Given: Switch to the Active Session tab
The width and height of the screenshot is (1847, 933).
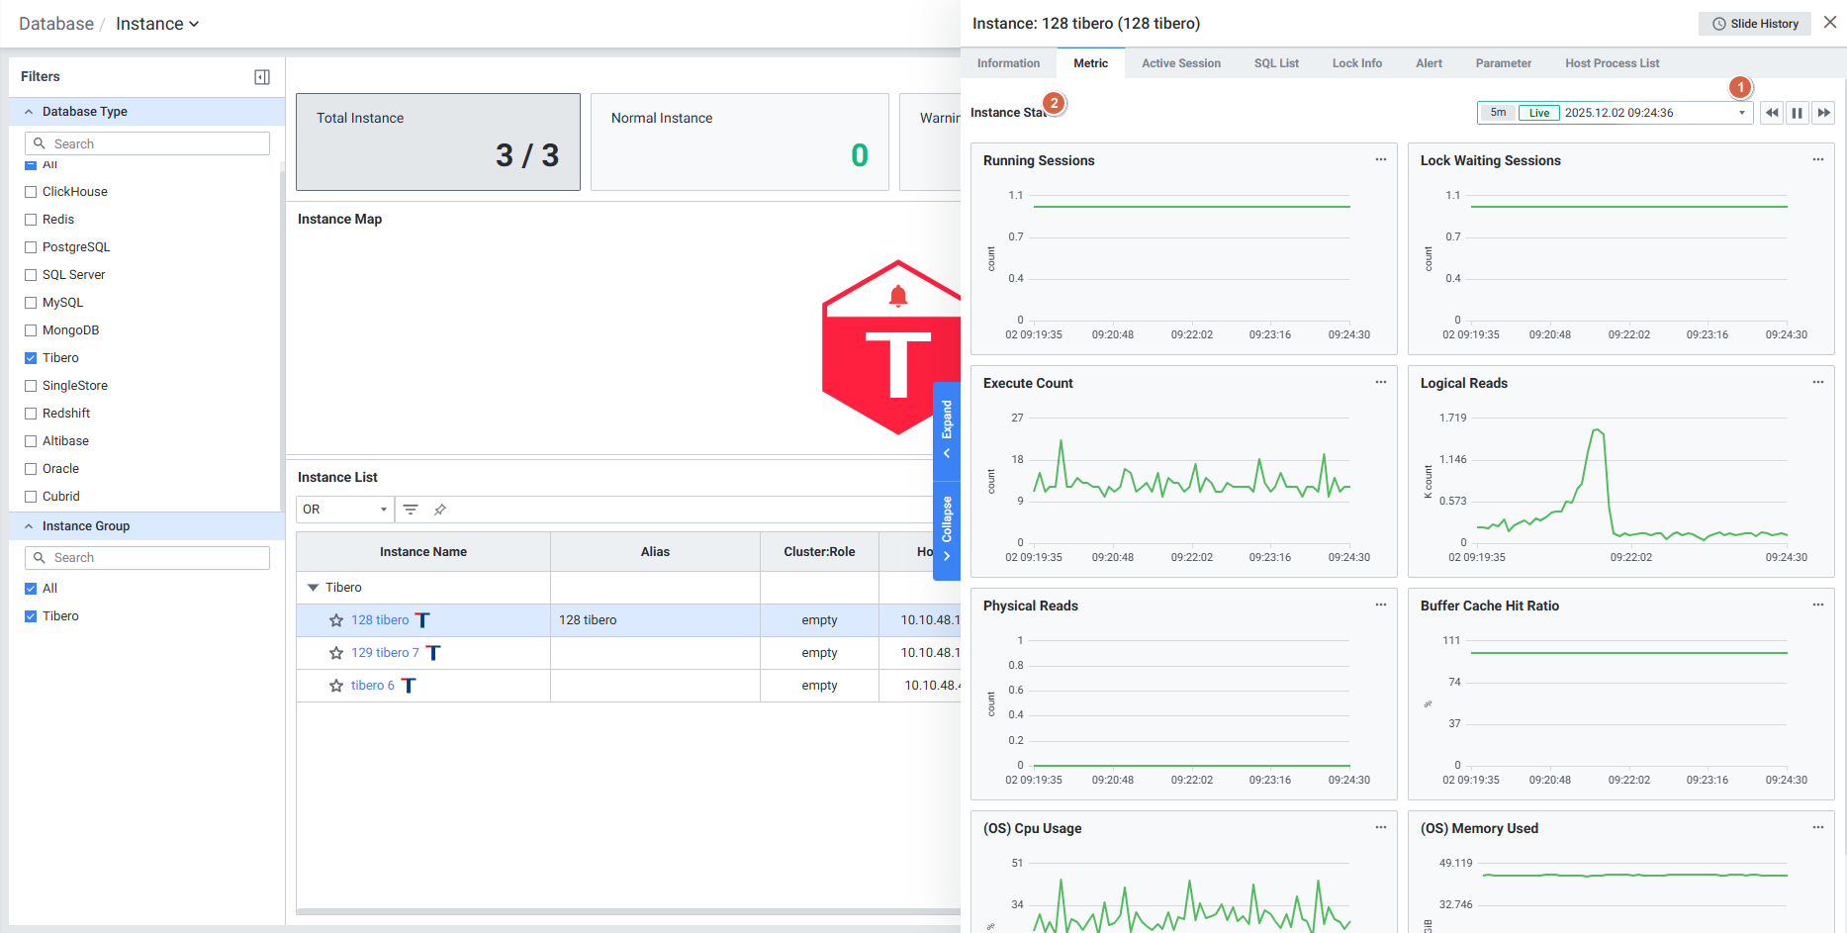Looking at the screenshot, I should pos(1180,63).
